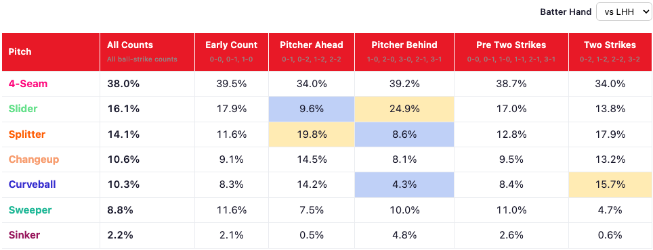Select the yellow 15.7% Curveball Two Strikes cell
653x250 pixels.
coord(610,185)
